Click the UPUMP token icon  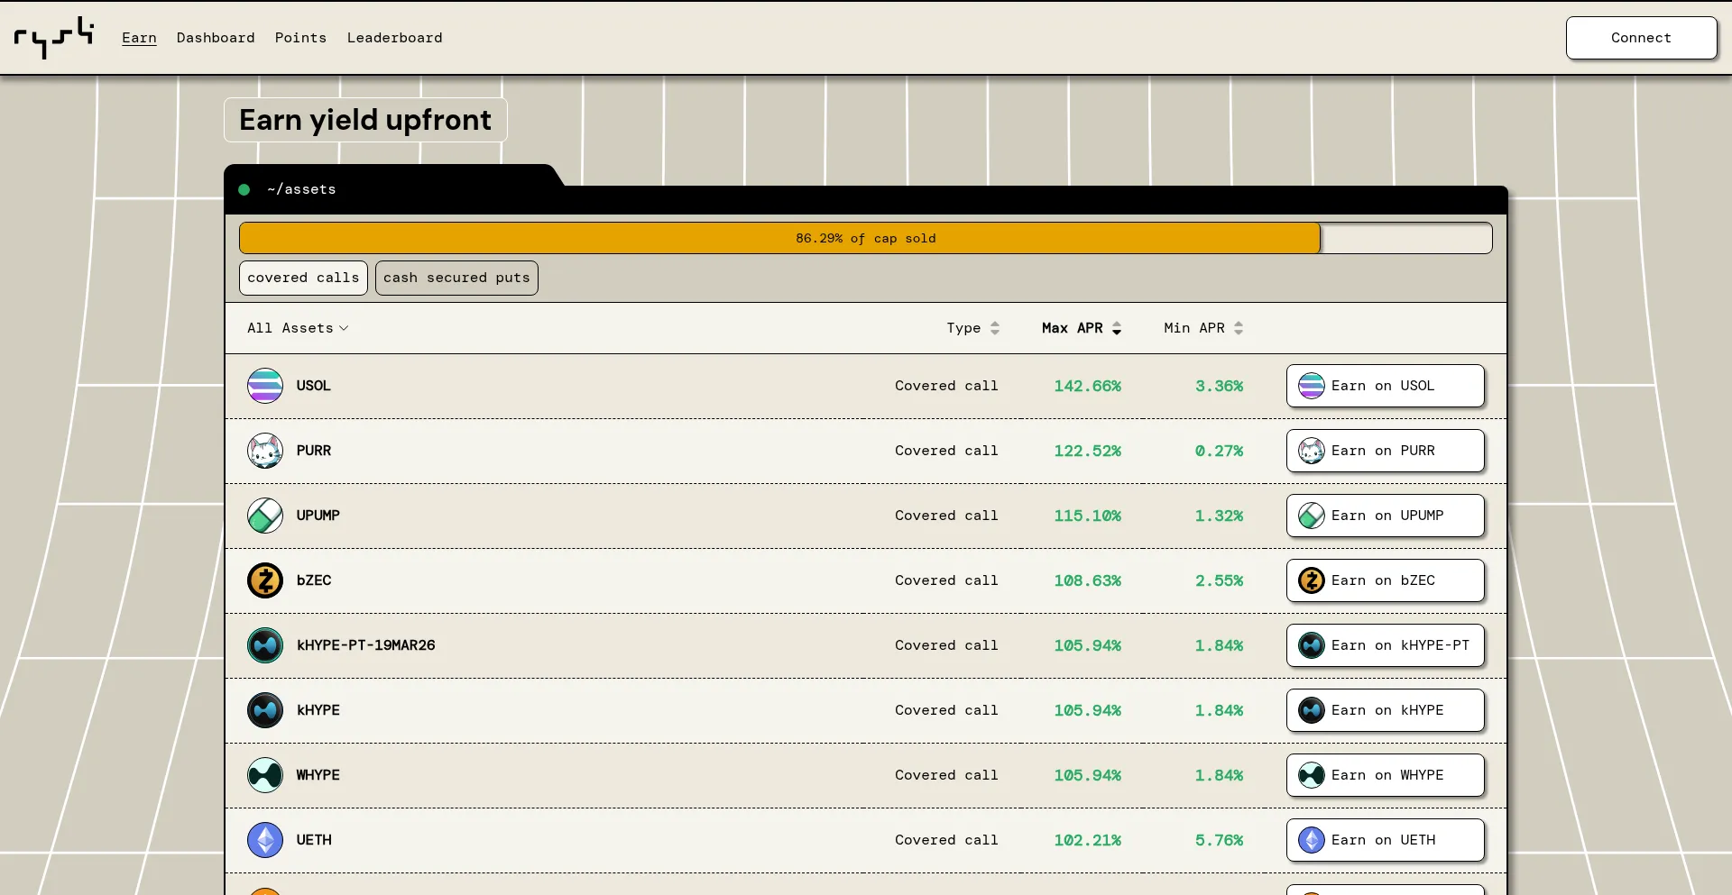click(265, 516)
